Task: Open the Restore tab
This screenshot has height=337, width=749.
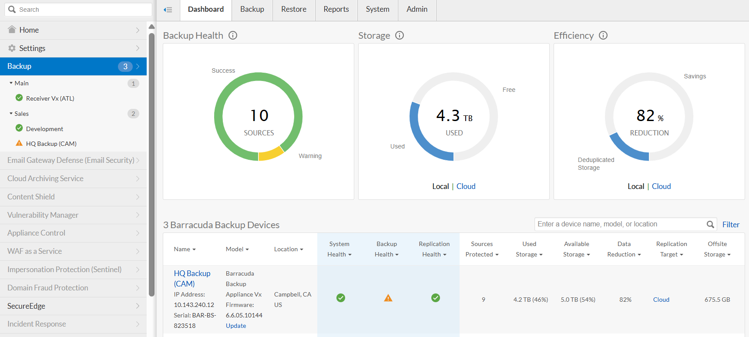Action: click(x=294, y=9)
